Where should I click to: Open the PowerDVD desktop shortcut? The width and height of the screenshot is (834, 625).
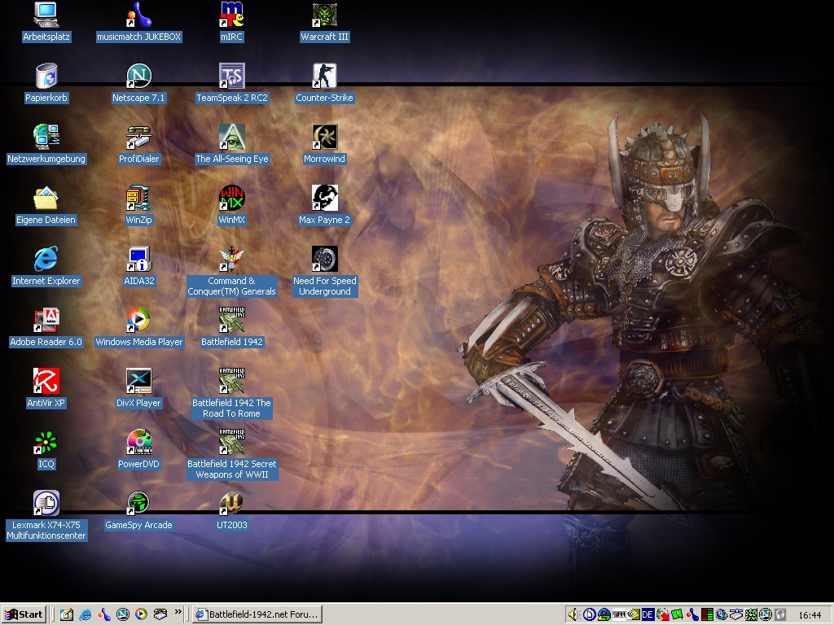138,449
